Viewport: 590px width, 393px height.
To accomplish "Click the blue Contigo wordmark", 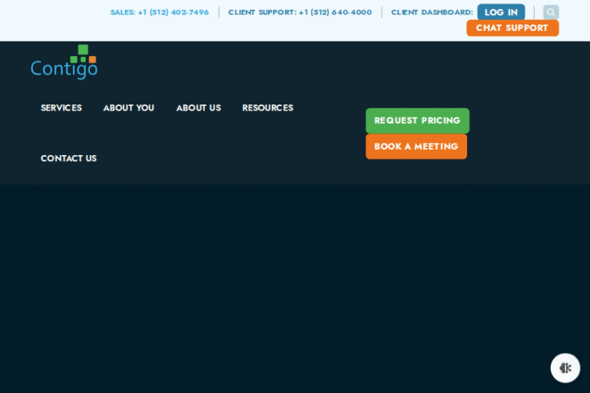I will (64, 69).
